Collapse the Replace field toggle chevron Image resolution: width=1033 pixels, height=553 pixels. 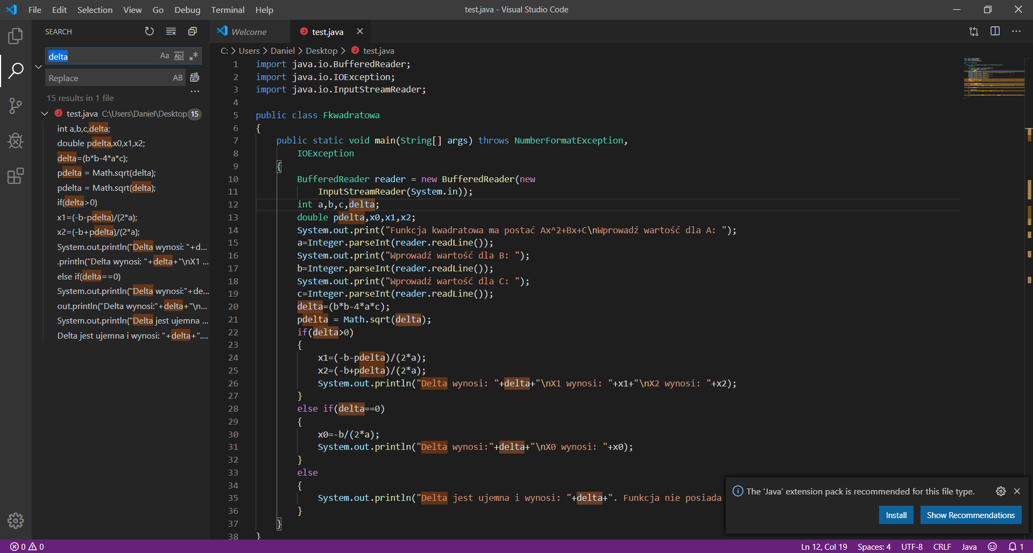point(38,67)
